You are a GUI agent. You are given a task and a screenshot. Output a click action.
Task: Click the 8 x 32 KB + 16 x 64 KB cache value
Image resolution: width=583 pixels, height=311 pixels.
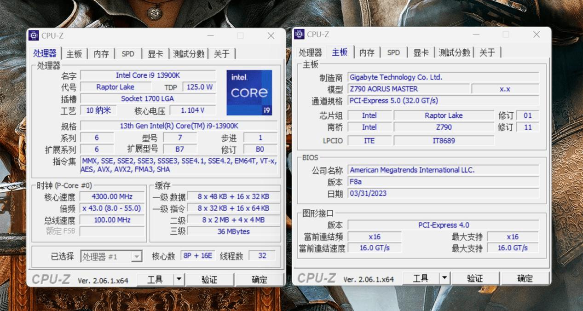point(233,208)
